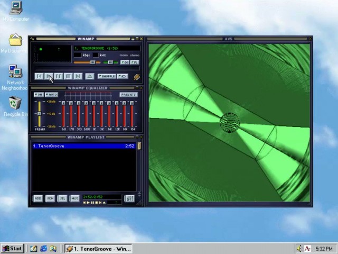Toggle the EQ window button
The image size is (338, 254).
124,62
